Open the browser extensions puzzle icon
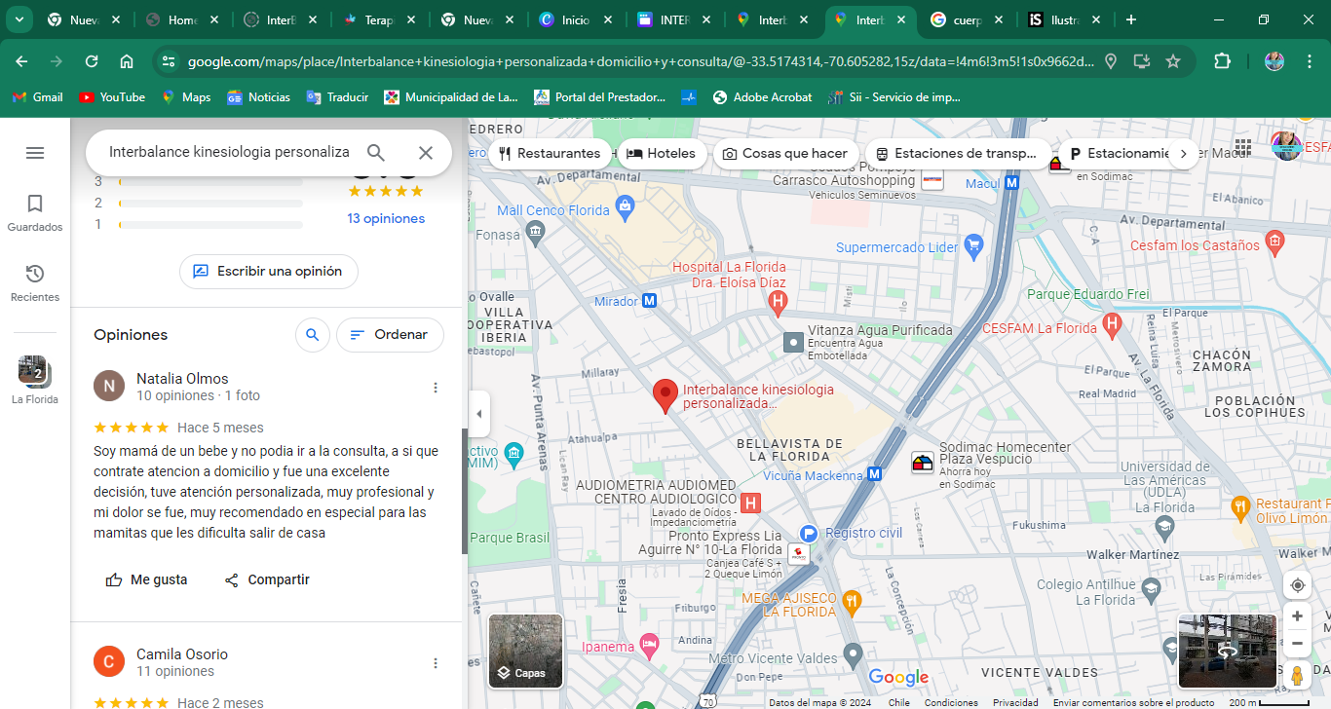 [x=1222, y=61]
